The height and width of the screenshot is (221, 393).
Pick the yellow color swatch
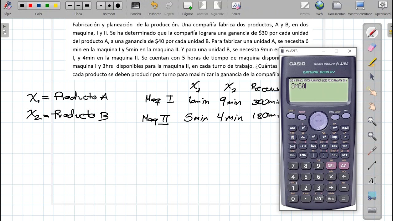click(x=56, y=6)
